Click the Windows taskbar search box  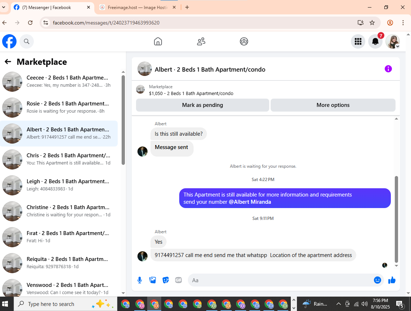coord(66,304)
